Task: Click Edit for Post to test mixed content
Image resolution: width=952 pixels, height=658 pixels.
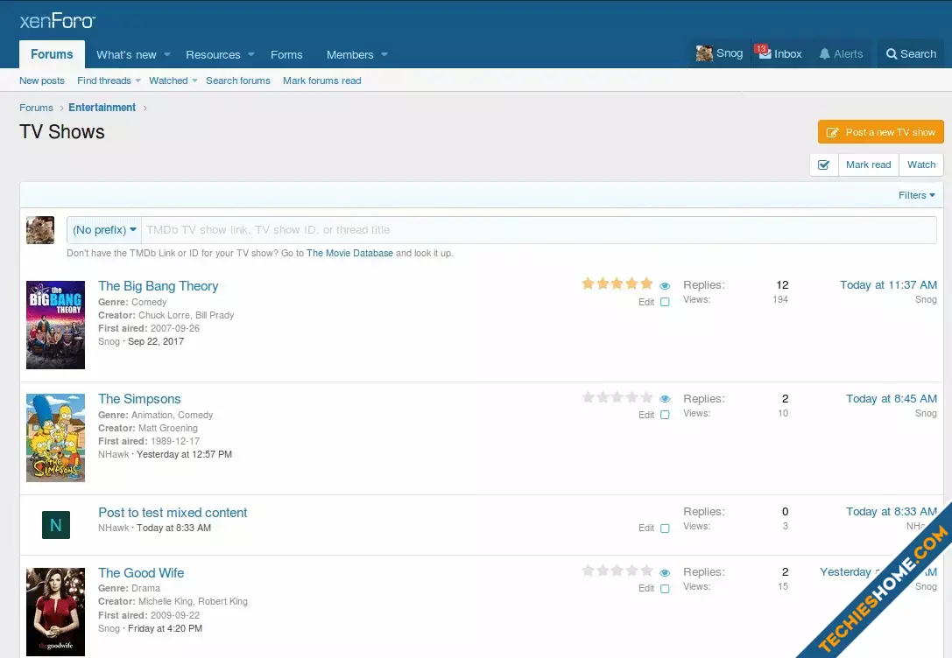Action: point(646,528)
